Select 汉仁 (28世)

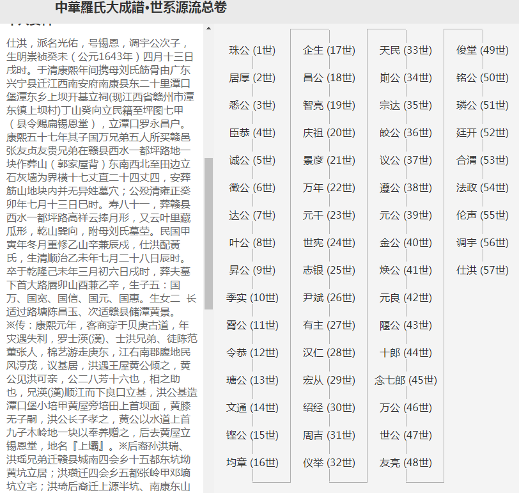click(329, 352)
